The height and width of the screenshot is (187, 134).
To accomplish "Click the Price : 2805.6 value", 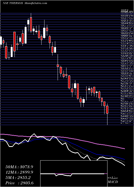I will [19, 183].
